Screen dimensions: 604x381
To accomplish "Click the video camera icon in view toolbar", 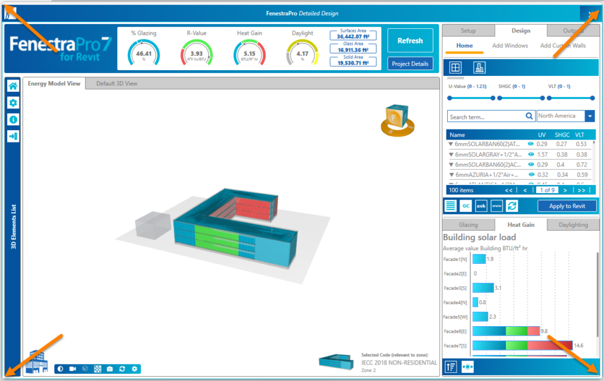I will click(x=73, y=369).
